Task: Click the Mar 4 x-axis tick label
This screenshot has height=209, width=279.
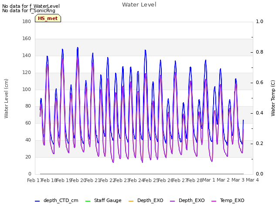Action: [252, 180]
